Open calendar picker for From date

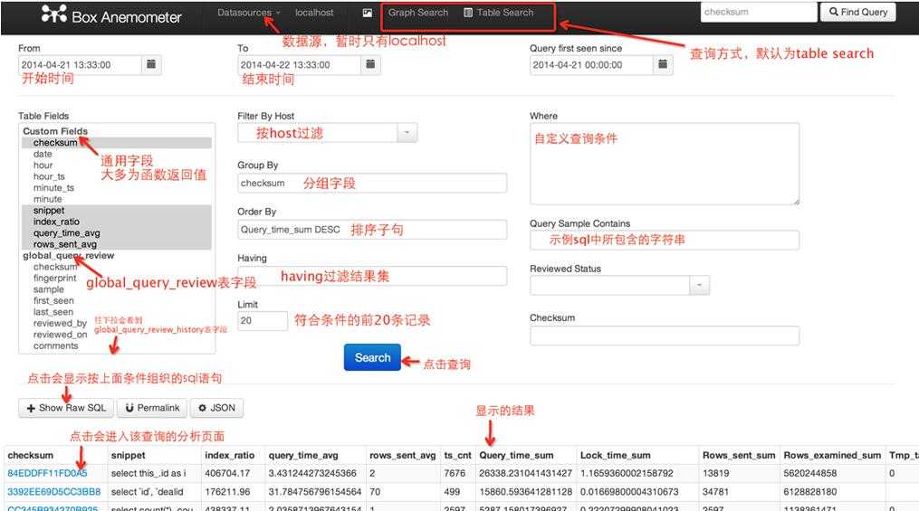[151, 64]
